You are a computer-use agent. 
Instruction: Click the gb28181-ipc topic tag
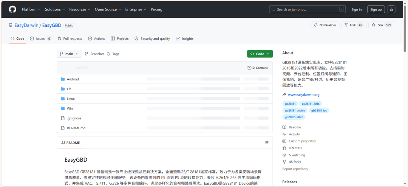coord(319,111)
